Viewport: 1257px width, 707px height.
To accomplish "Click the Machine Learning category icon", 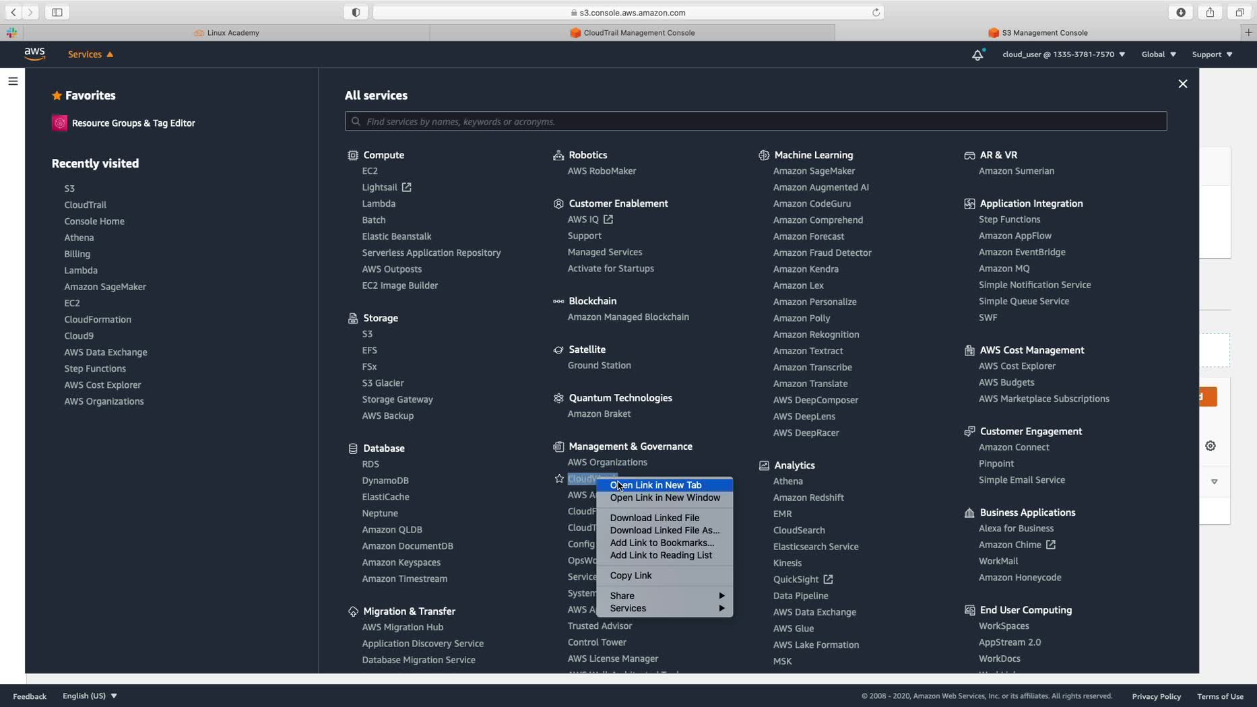I will coord(764,156).
